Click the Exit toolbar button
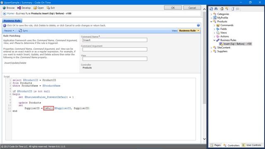This screenshot has width=265, height=149. point(51,8)
